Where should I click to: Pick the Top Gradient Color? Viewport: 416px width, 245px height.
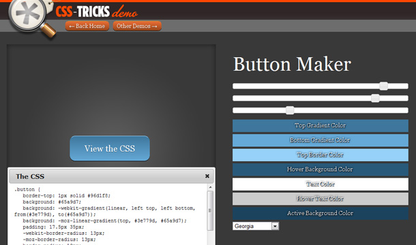click(x=321, y=125)
